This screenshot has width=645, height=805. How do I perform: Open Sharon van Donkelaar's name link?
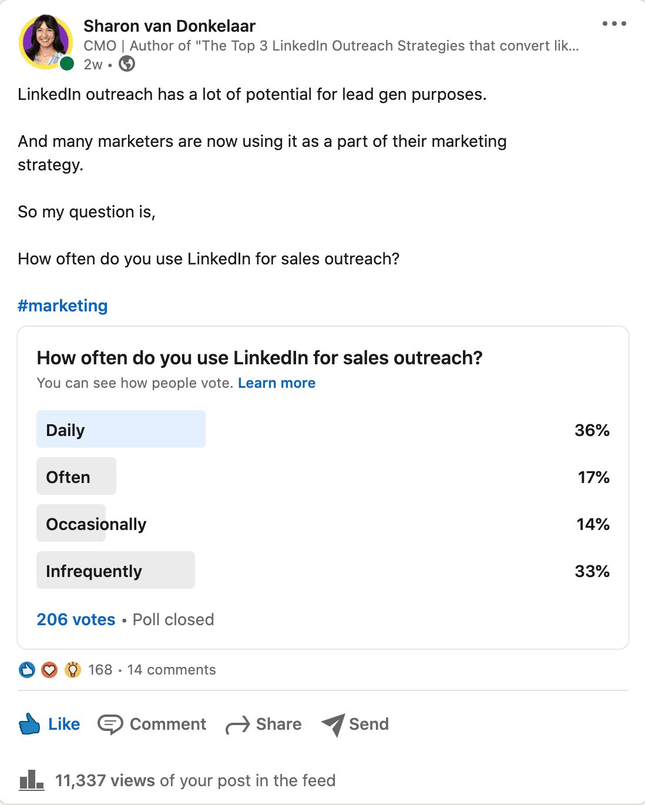point(169,26)
